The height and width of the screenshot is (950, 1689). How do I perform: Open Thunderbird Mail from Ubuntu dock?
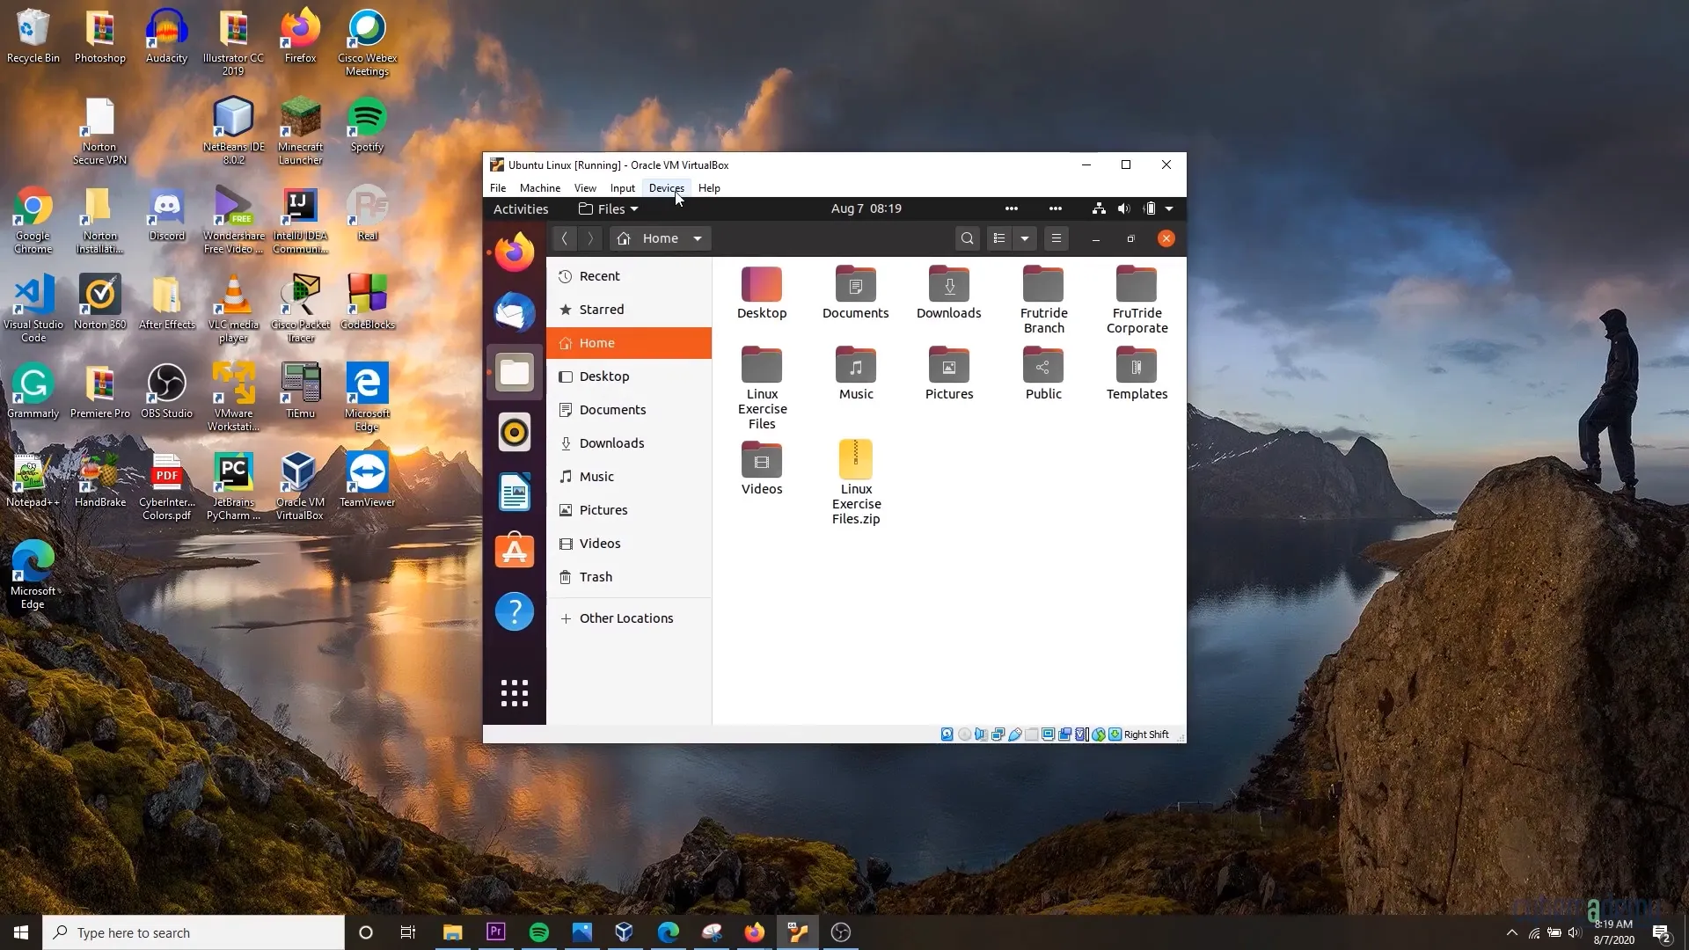tap(515, 312)
